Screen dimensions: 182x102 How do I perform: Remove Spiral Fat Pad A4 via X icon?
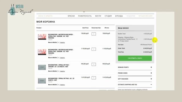pyautogui.click(x=59, y=71)
